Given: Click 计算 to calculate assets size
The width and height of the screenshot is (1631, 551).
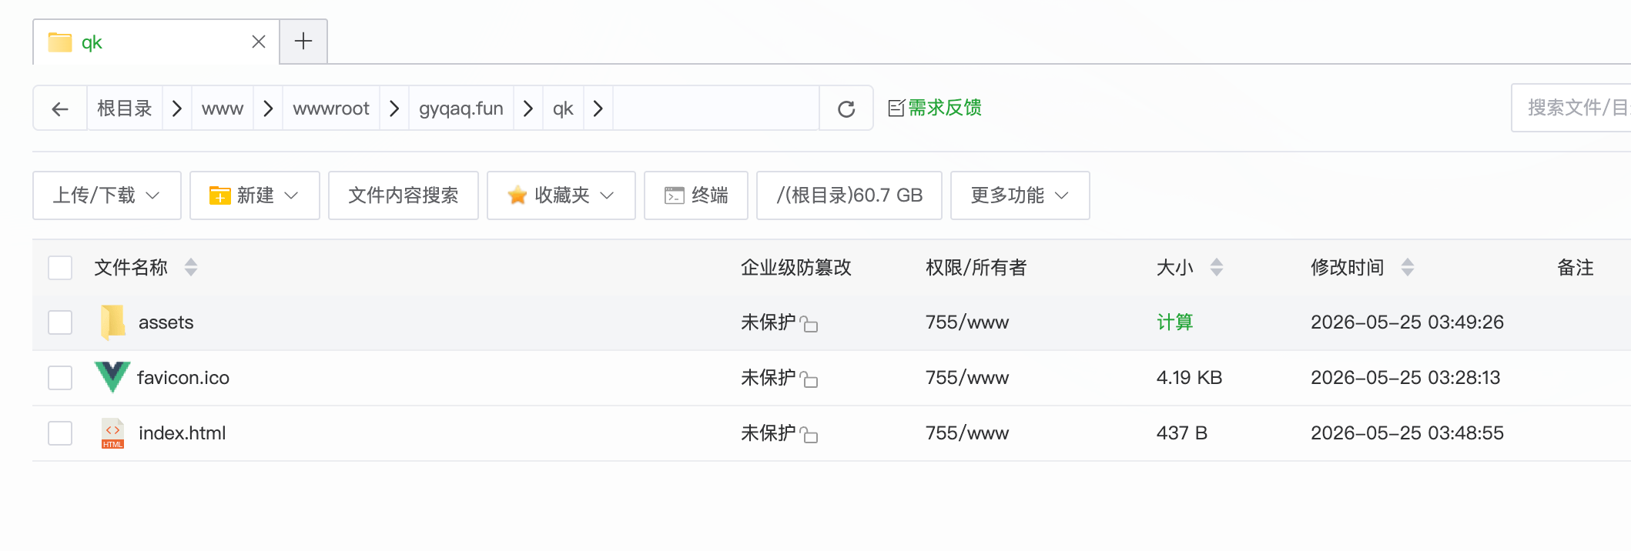Looking at the screenshot, I should click(x=1174, y=322).
